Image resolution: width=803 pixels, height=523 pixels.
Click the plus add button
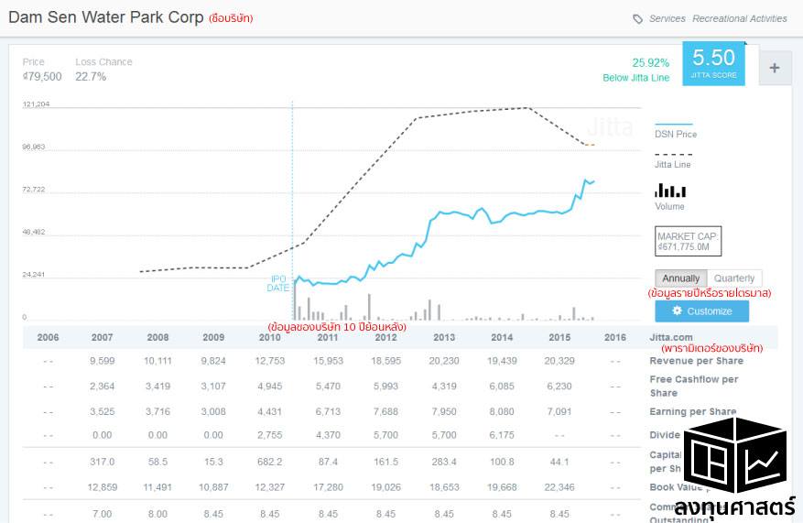775,68
